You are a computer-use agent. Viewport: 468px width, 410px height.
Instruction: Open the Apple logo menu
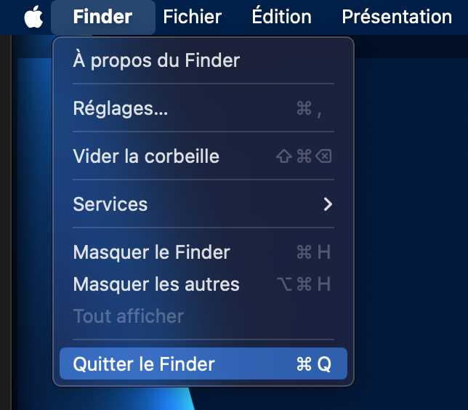(33, 17)
